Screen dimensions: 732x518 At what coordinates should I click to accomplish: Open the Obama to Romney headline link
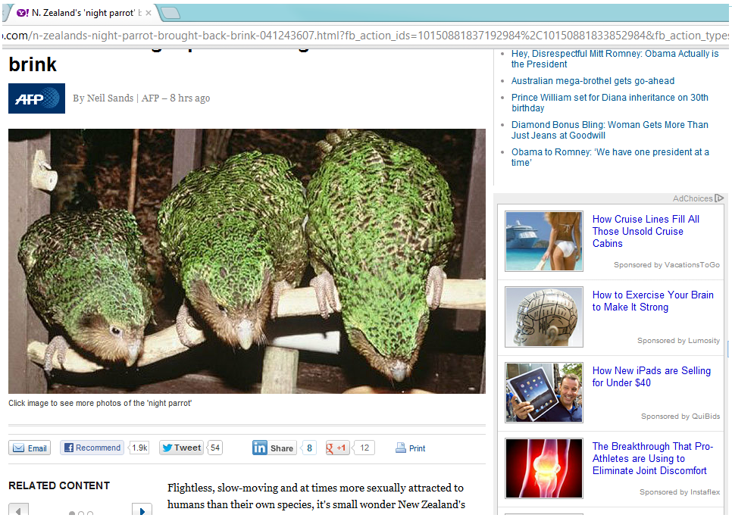pyautogui.click(x=610, y=158)
